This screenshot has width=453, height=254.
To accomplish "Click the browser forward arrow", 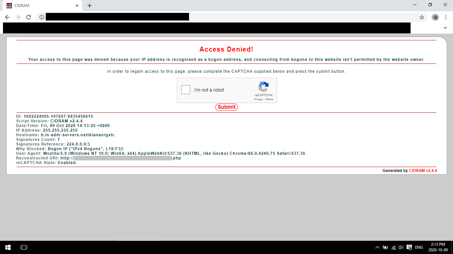I will tap(18, 17).
